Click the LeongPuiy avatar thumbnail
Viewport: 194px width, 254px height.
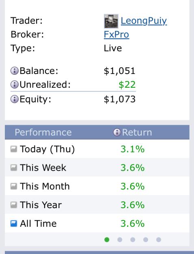coord(111,21)
